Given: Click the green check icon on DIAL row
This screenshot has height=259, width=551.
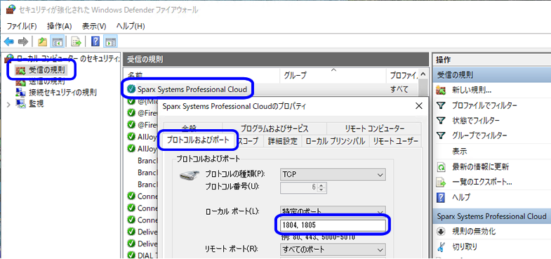Looking at the screenshot, I should [x=131, y=254].
